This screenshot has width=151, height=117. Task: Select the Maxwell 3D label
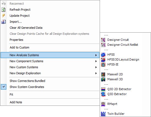click(x=115, y=79)
